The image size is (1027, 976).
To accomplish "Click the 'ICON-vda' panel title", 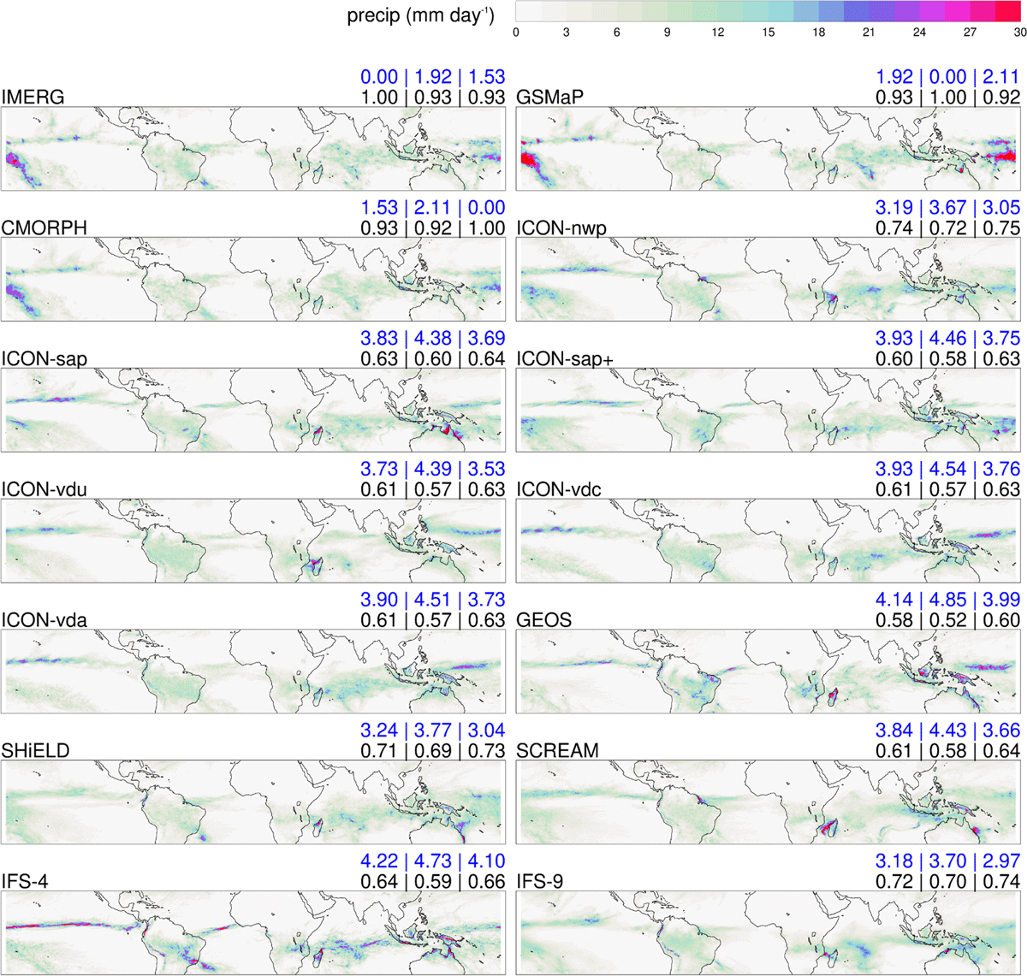I will point(45,621).
